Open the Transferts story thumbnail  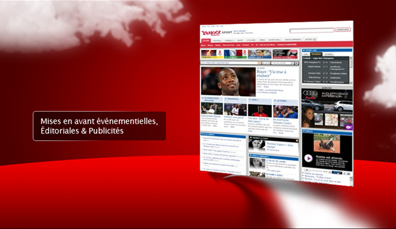point(235,109)
